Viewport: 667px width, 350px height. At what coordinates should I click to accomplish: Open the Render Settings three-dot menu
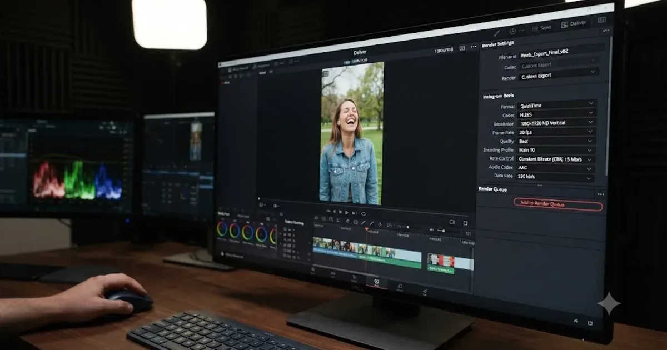[x=606, y=31]
